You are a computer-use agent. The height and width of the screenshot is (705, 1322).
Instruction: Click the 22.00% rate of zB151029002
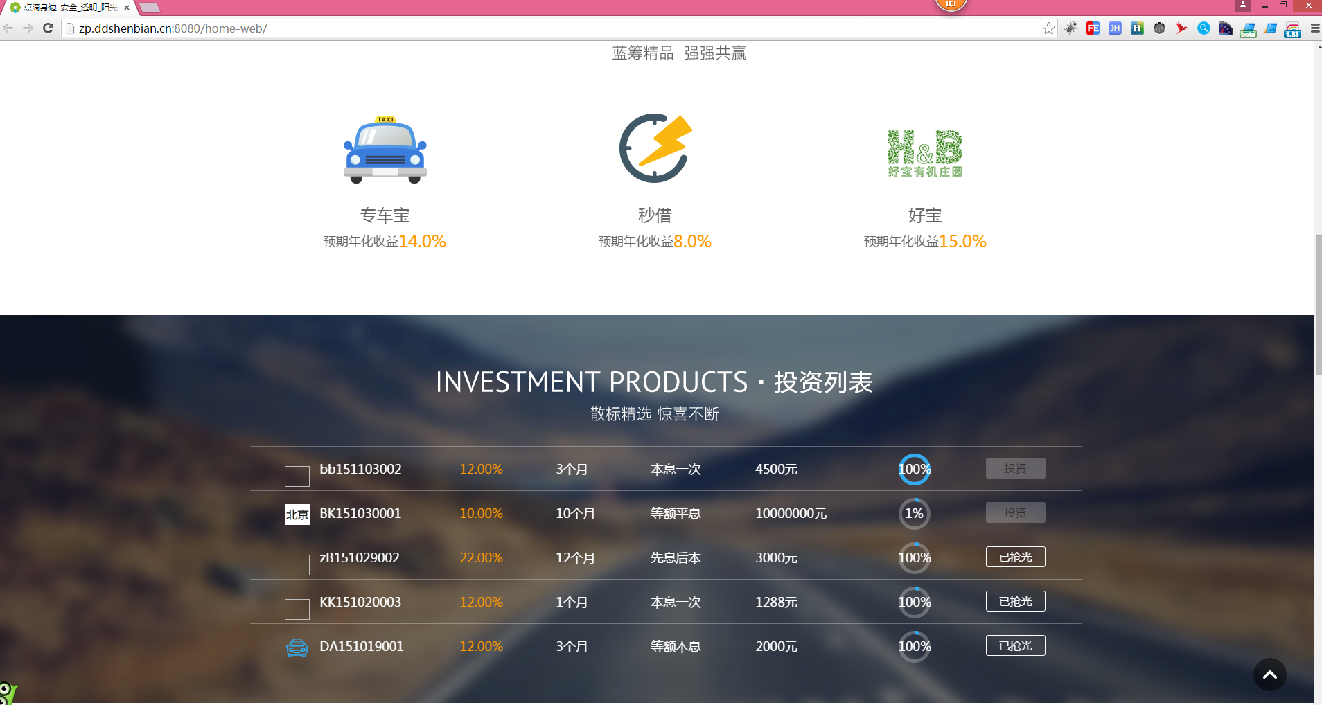tap(482, 557)
